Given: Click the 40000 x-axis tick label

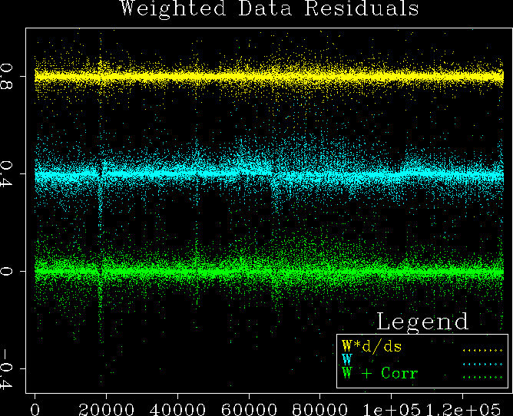Looking at the screenshot, I should point(177,405).
